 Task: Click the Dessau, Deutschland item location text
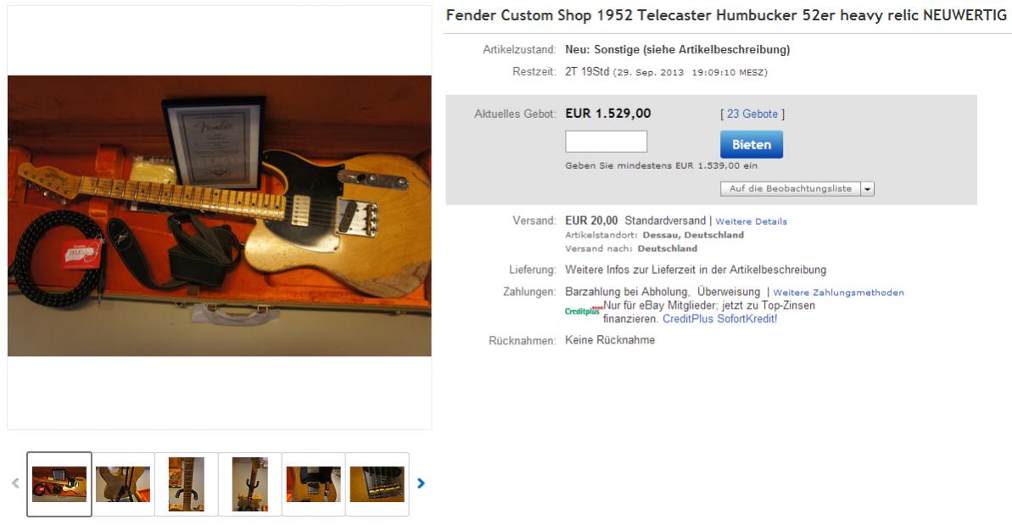tap(693, 235)
